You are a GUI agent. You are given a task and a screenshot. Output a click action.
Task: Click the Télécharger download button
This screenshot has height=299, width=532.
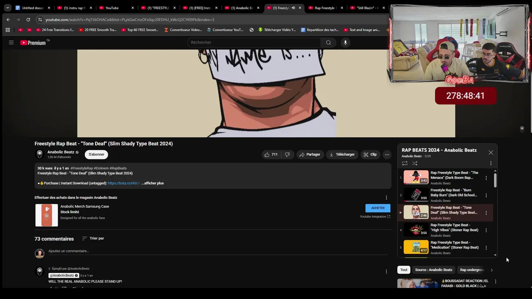[x=342, y=154]
